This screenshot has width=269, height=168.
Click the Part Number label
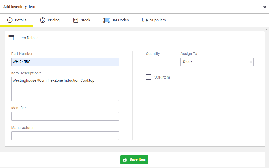pos(22,54)
